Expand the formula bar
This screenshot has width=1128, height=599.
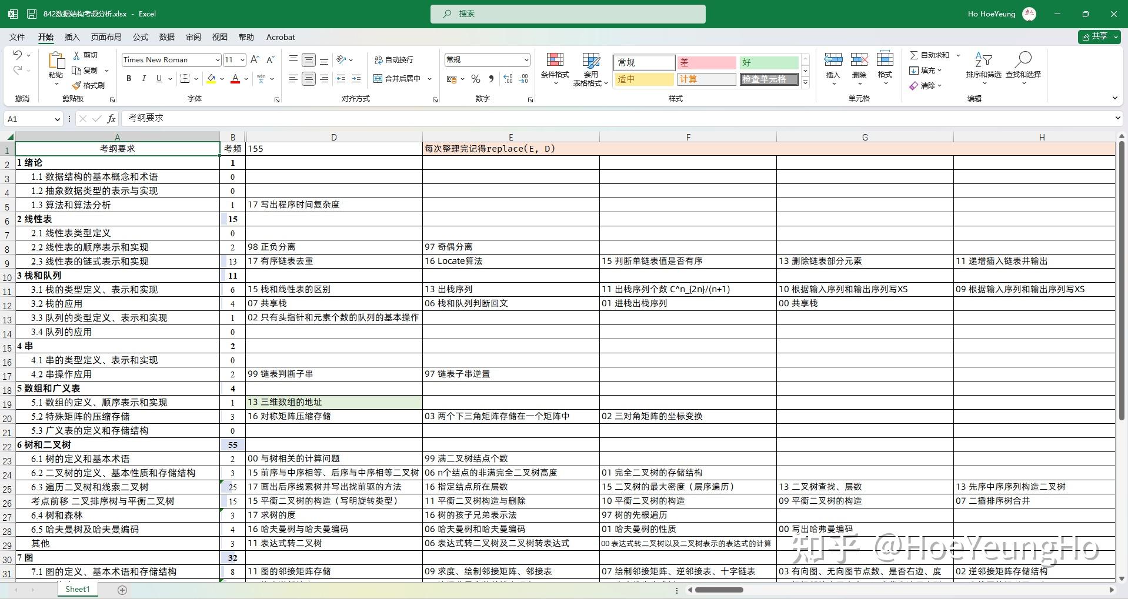click(1117, 118)
